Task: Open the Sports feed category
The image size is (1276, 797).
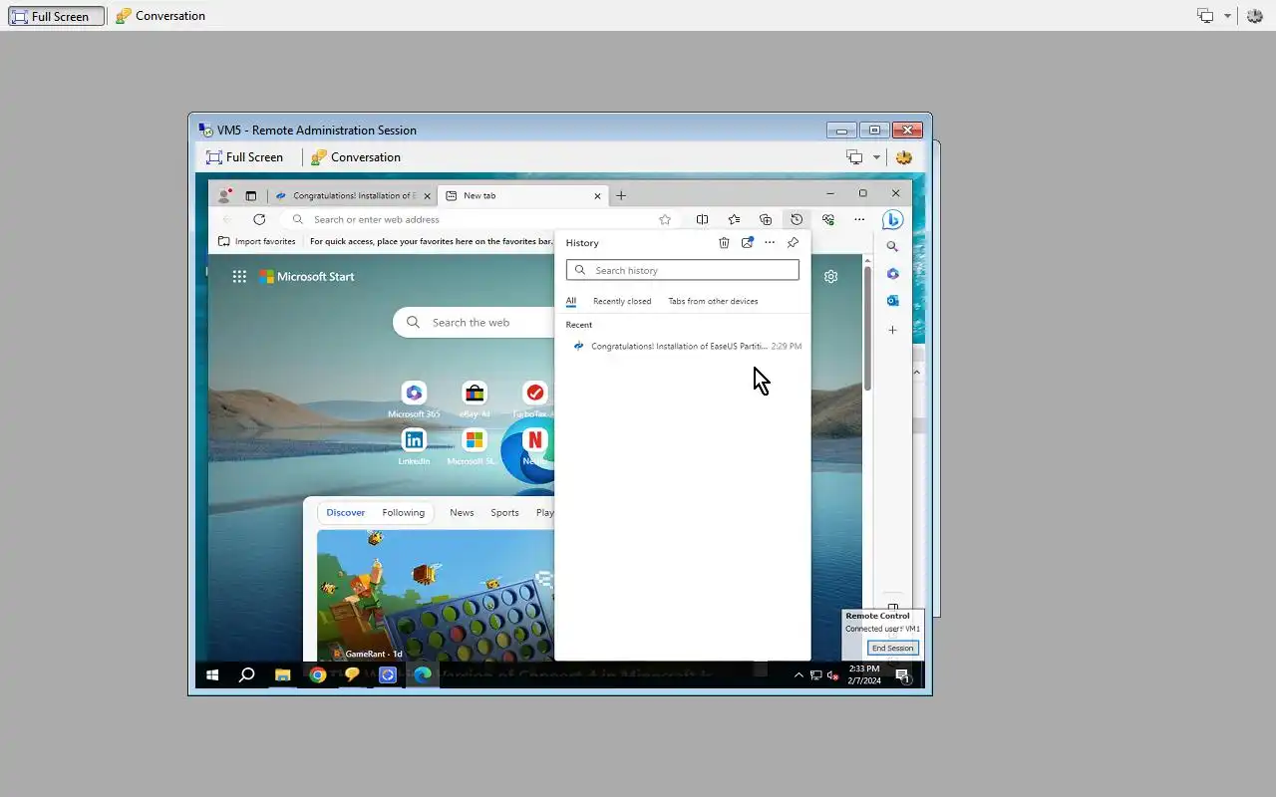Action: 504,513
